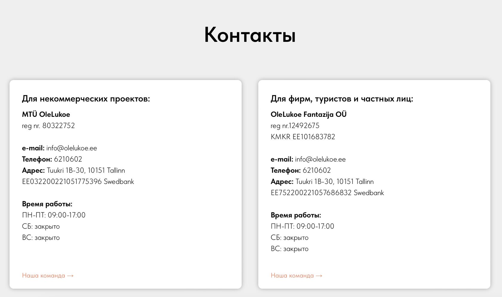Click phone 6210602 in MTÜ OleLukoe card

click(68, 159)
